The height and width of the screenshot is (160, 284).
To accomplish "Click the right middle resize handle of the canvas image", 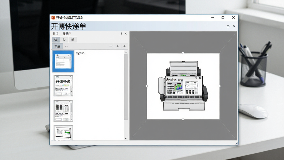I will (220, 86).
